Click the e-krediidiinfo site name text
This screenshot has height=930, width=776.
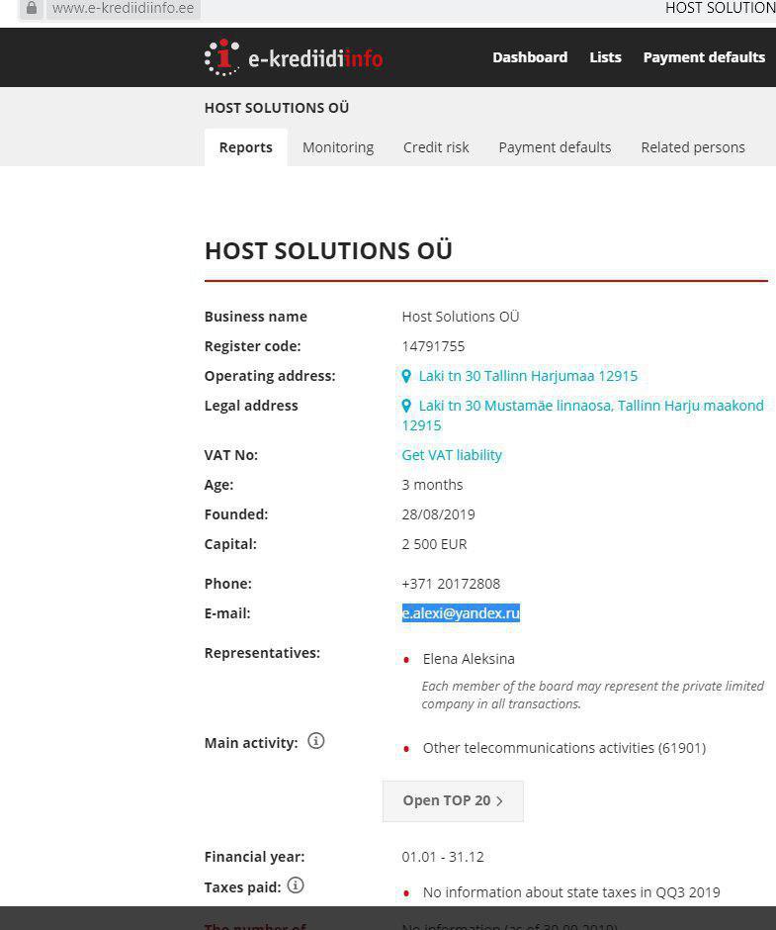pos(315,58)
